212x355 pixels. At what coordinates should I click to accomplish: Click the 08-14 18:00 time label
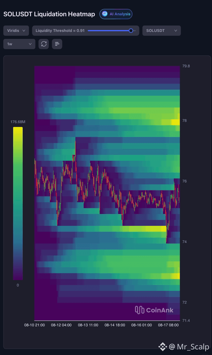coord(115,325)
